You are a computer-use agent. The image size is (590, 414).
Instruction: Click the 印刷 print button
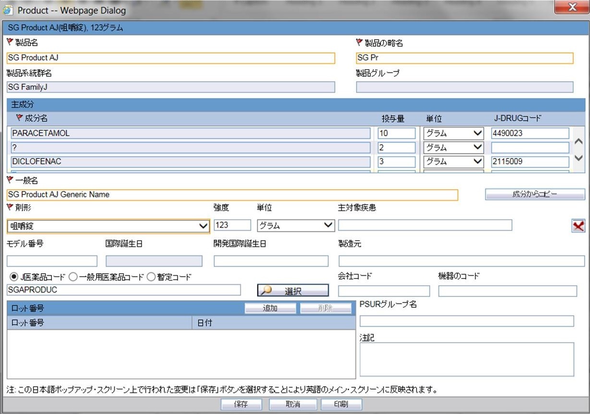341,404
